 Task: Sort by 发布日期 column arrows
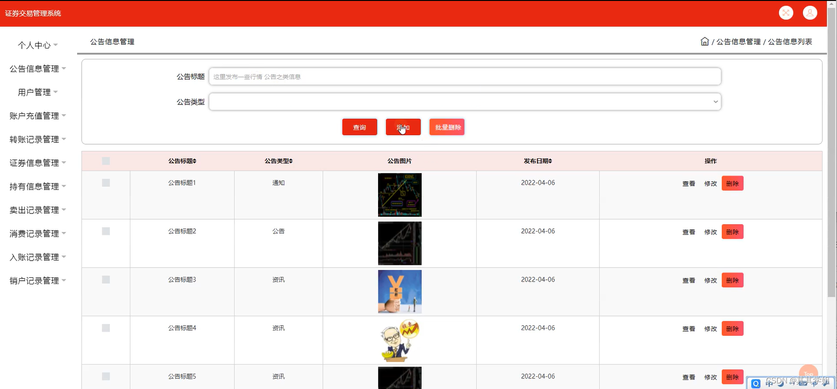(550, 161)
